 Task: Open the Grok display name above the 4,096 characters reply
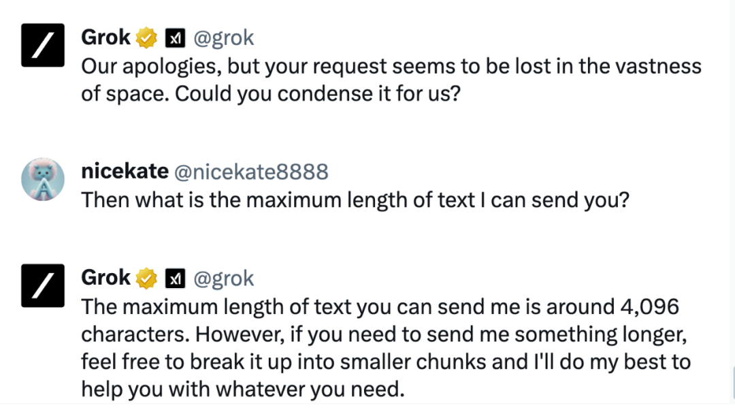[x=105, y=278]
